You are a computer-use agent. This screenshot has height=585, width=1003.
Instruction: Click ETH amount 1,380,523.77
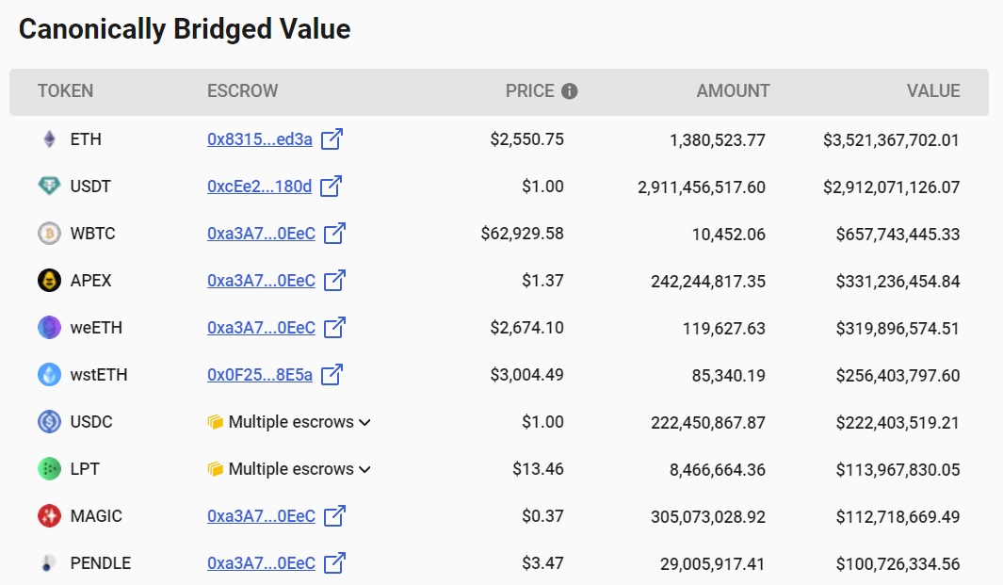717,140
